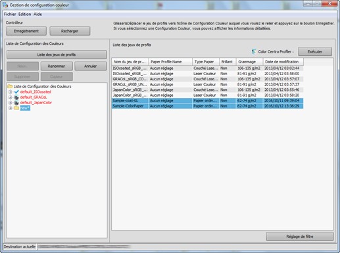Click the date 2016/10/12 13:36:29

point(282,106)
